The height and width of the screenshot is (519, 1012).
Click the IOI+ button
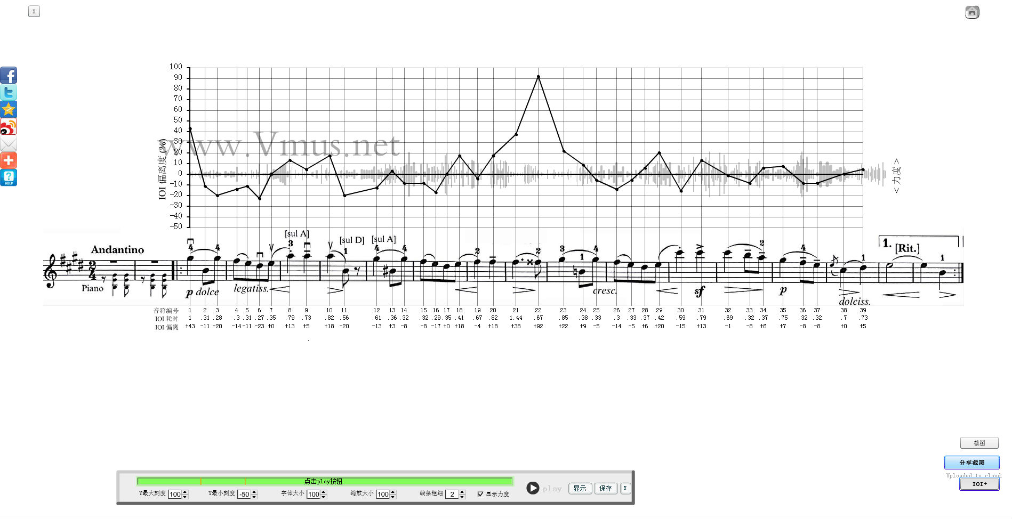pos(979,484)
